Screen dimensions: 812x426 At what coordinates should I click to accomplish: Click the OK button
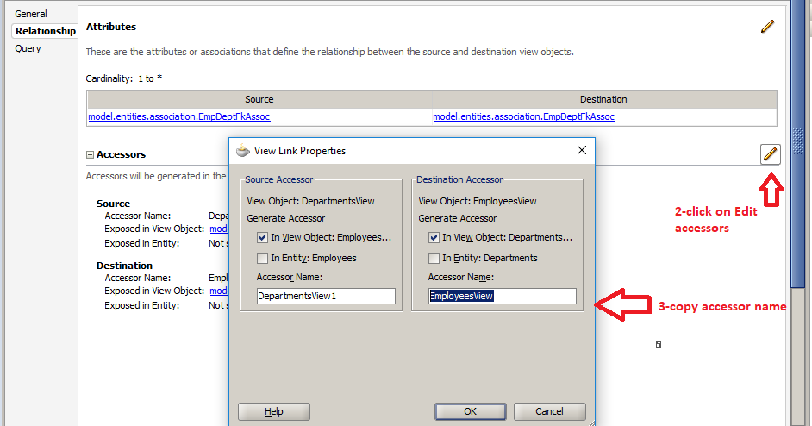(470, 411)
